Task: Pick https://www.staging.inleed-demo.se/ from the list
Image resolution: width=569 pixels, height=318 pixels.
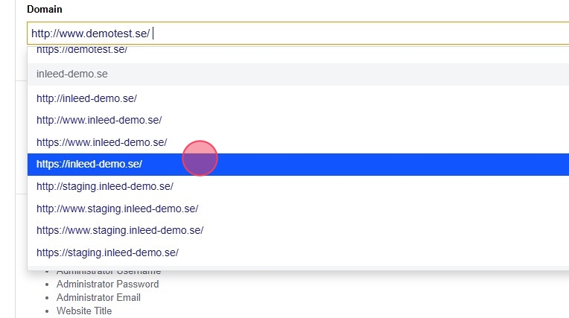Action: (x=119, y=230)
